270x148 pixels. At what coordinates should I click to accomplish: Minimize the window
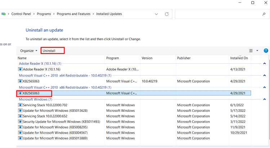[x=240, y=3]
